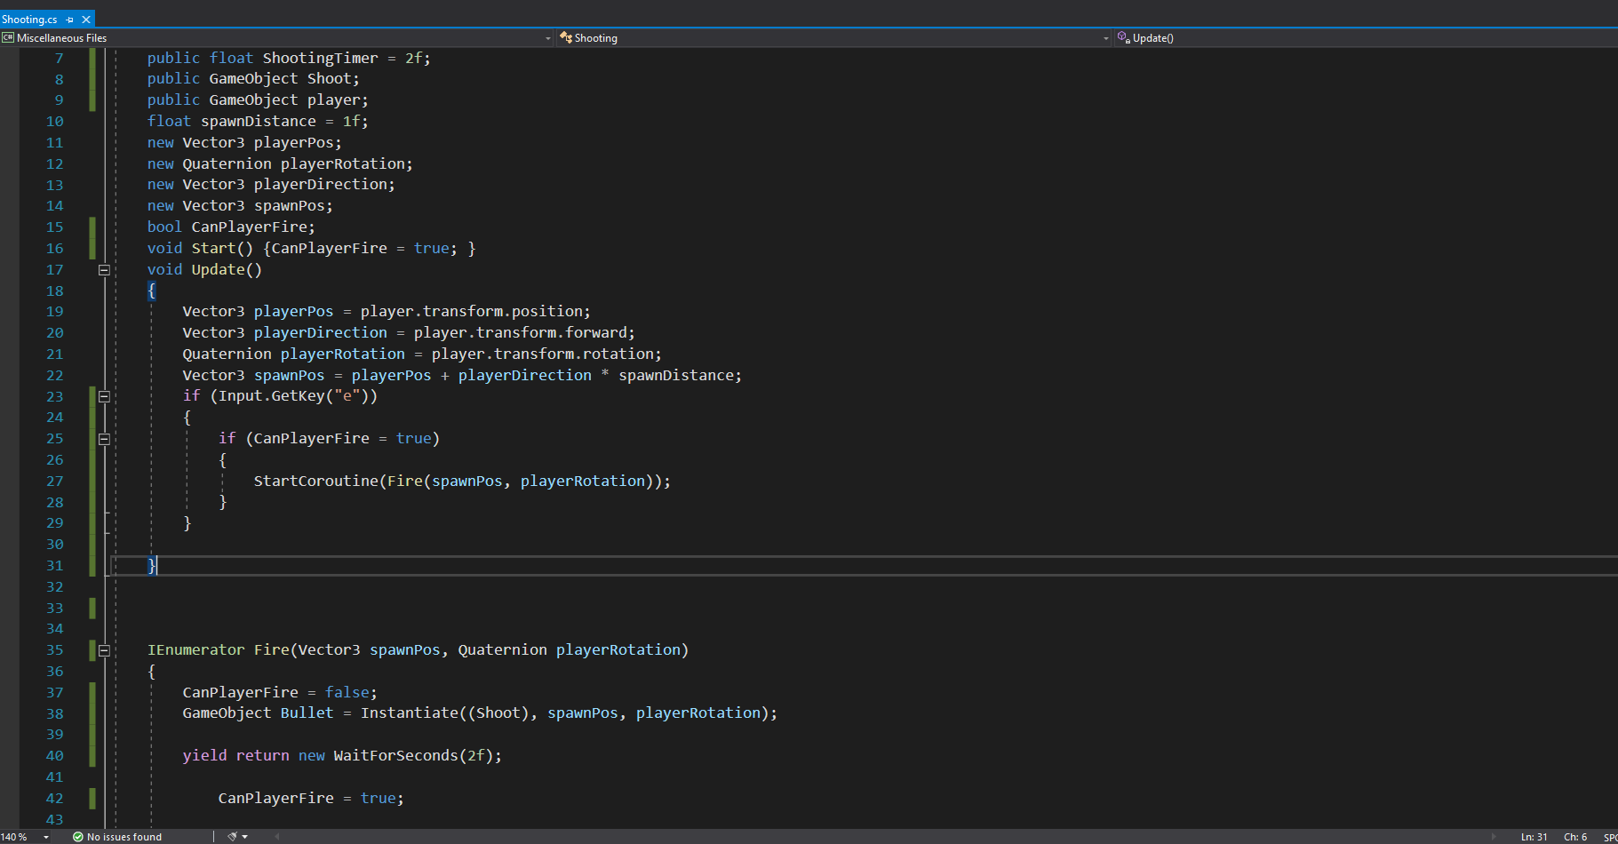Collapse the Input.GetKey if block
This screenshot has width=1618, height=844.
click(x=104, y=396)
